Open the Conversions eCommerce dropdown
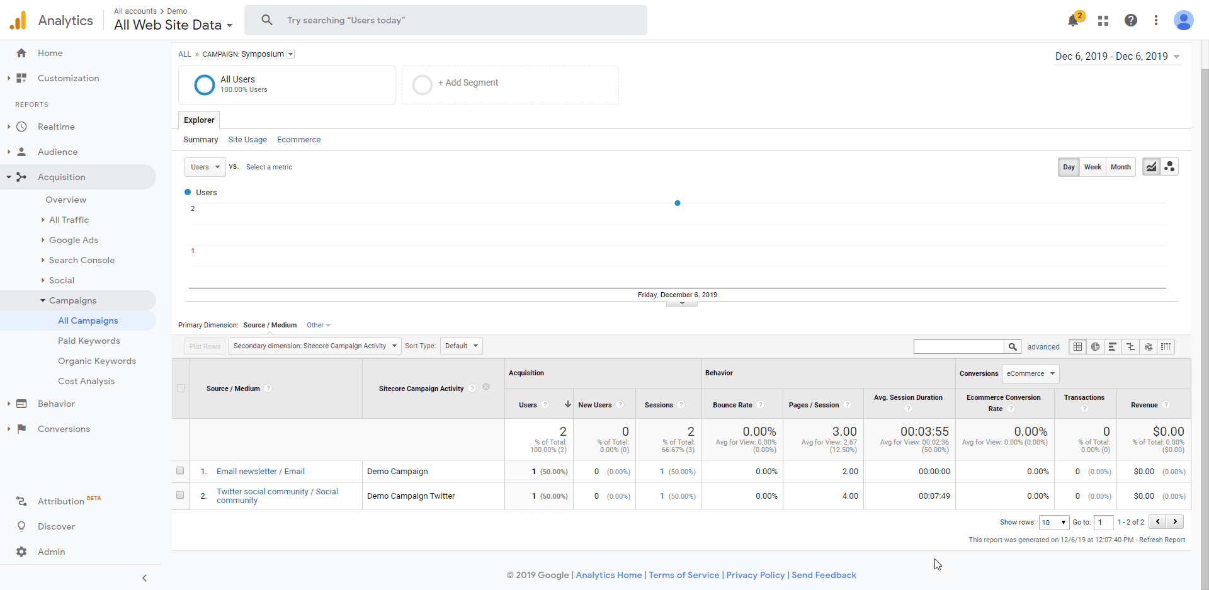The image size is (1209, 590). tap(1031, 373)
